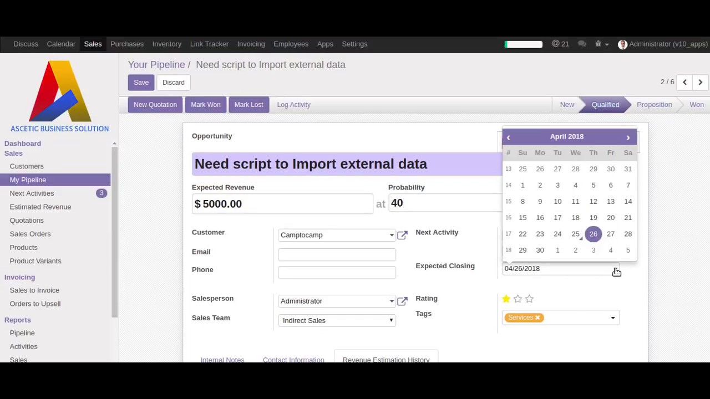Click Expected Closing date field

(560, 269)
